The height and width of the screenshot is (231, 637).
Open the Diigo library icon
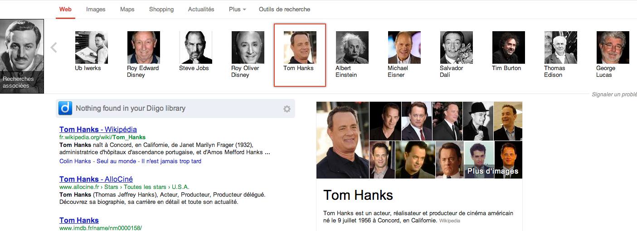click(66, 108)
